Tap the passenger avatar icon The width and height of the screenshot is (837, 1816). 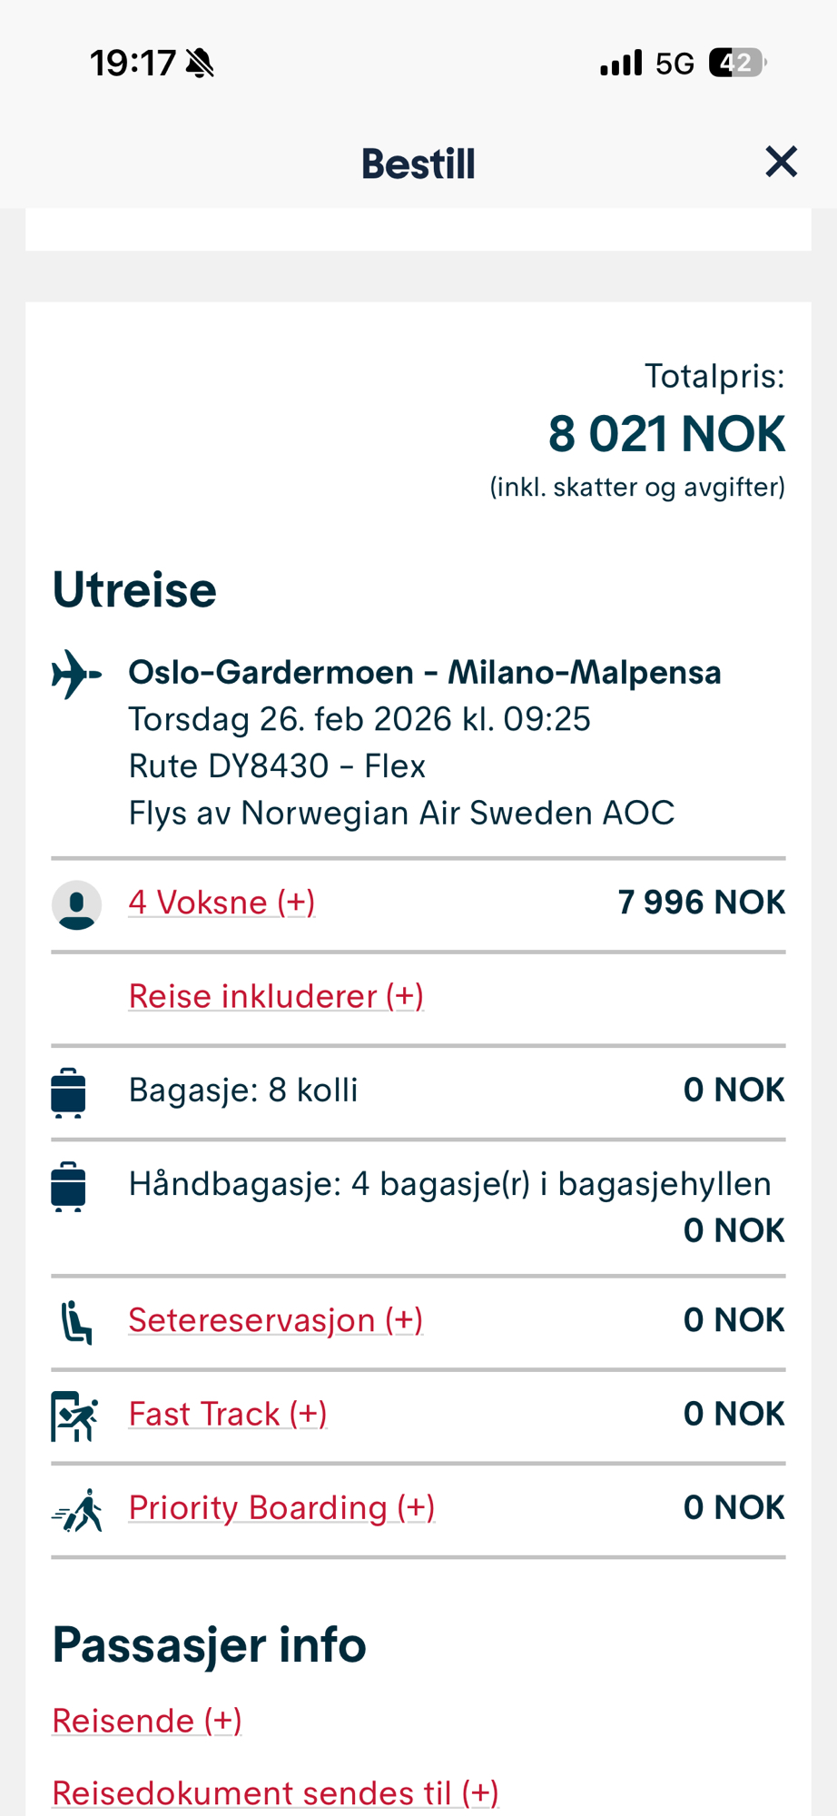[x=76, y=905]
